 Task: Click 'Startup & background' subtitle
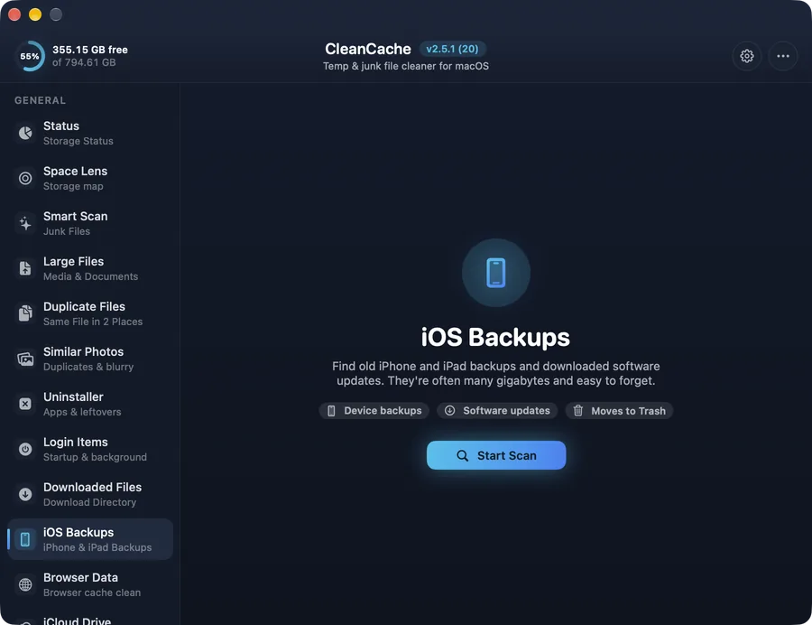click(95, 457)
